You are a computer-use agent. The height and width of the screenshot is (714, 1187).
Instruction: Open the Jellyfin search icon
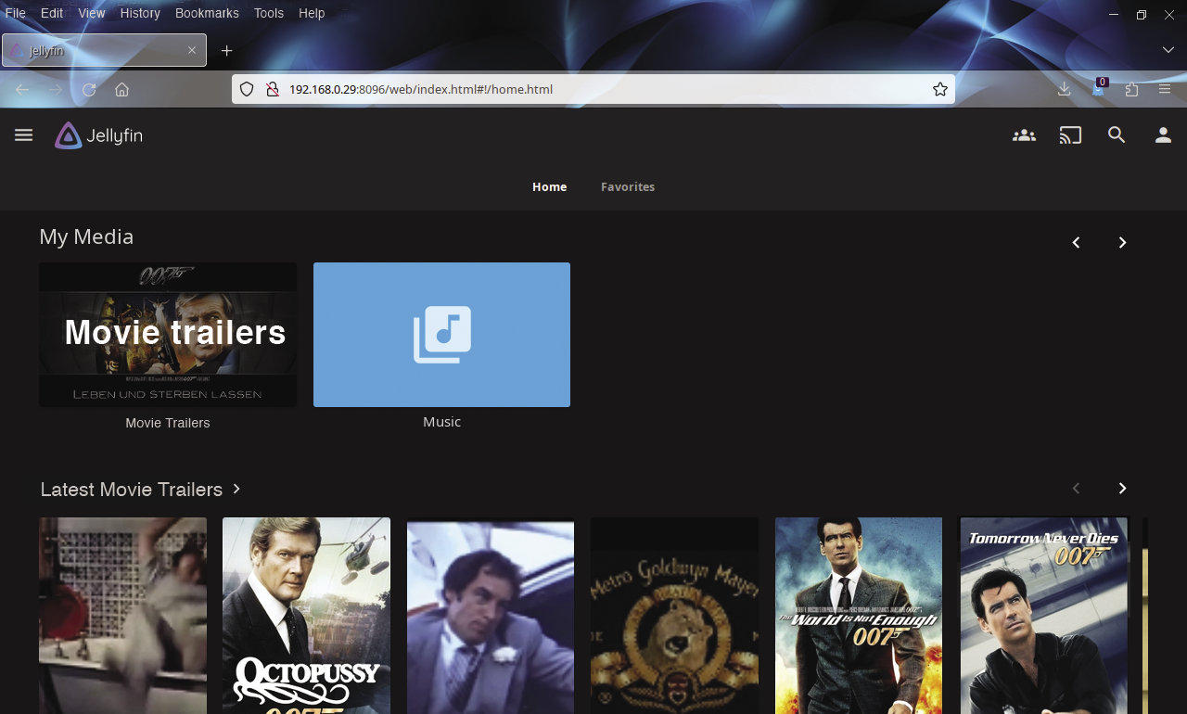tap(1117, 135)
